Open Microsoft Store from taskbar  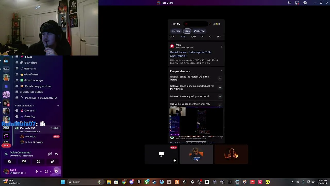point(116,182)
